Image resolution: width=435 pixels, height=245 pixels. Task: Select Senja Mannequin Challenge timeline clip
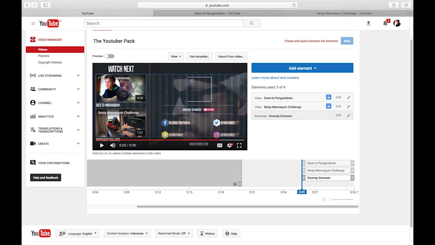click(328, 171)
